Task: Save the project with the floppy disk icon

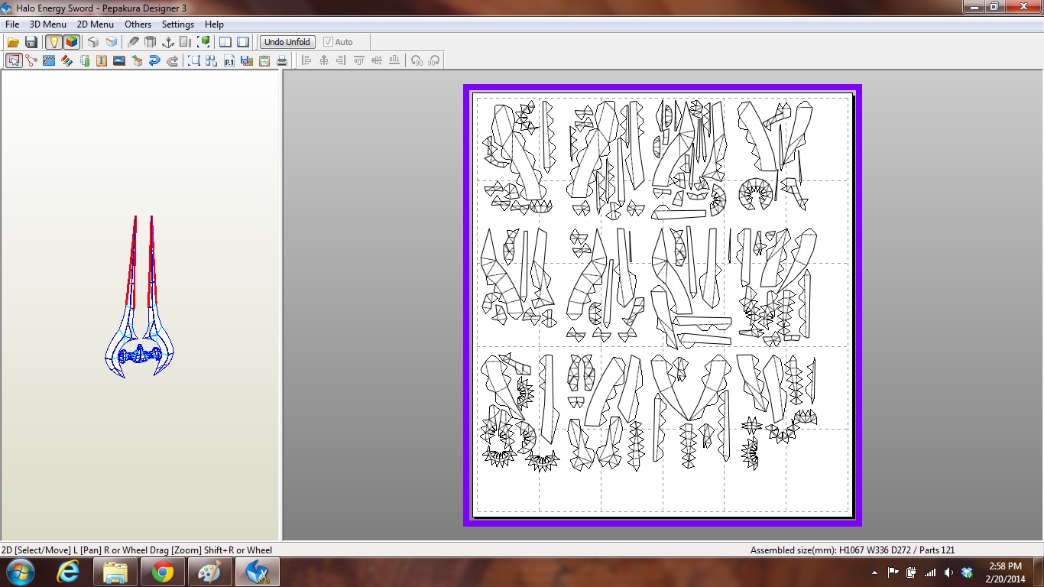Action: pyautogui.click(x=31, y=42)
